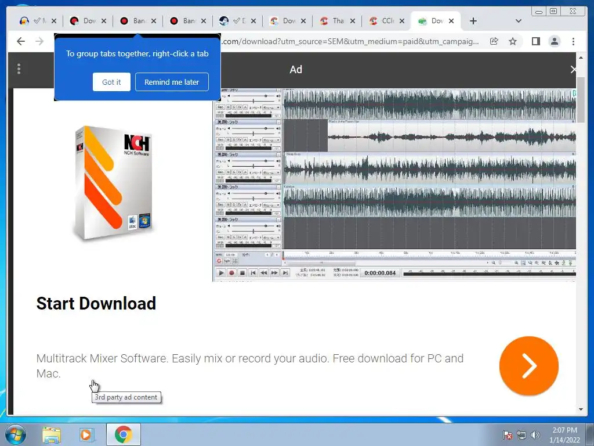Close the Ad overlay with the X
This screenshot has width=594, height=446.
pyautogui.click(x=573, y=70)
